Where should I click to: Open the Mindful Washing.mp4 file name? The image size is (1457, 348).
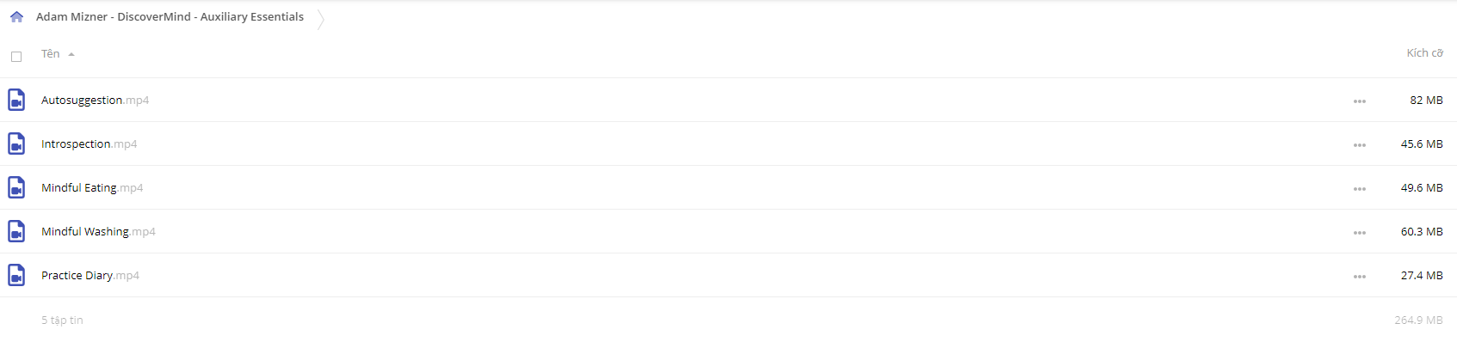pos(98,232)
